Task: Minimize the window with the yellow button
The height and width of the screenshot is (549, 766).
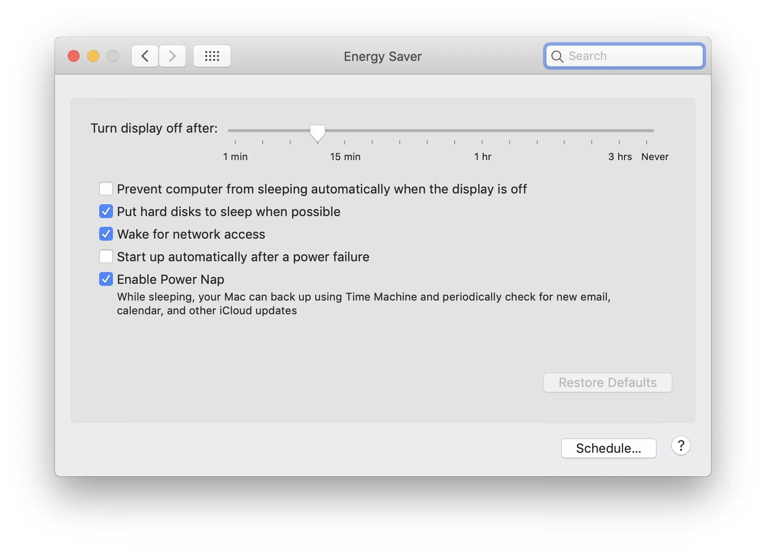Action: (x=93, y=56)
